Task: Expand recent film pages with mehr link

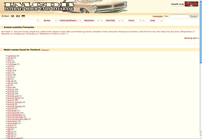Action: point(64,34)
